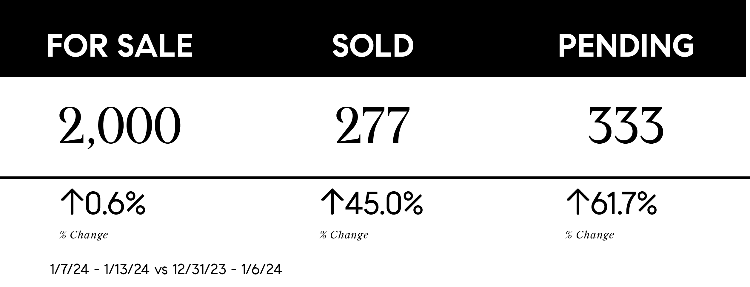Click the "vs" between the date ranges
The image size is (750, 287).
161,271
